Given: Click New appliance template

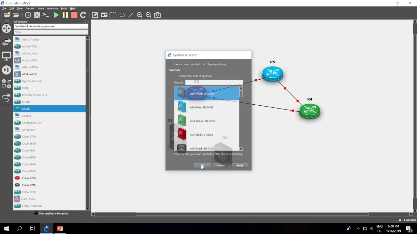Looking at the screenshot, I should (x=51, y=214).
